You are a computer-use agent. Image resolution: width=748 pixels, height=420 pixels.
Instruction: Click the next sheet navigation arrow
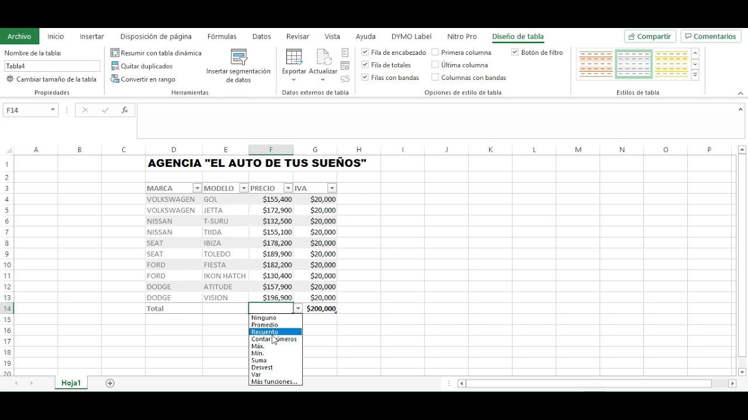[32, 383]
